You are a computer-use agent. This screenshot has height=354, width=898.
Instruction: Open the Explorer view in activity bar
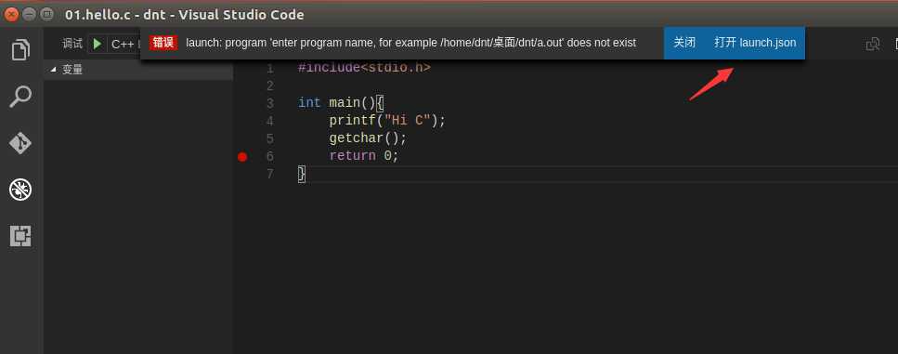(x=21, y=50)
